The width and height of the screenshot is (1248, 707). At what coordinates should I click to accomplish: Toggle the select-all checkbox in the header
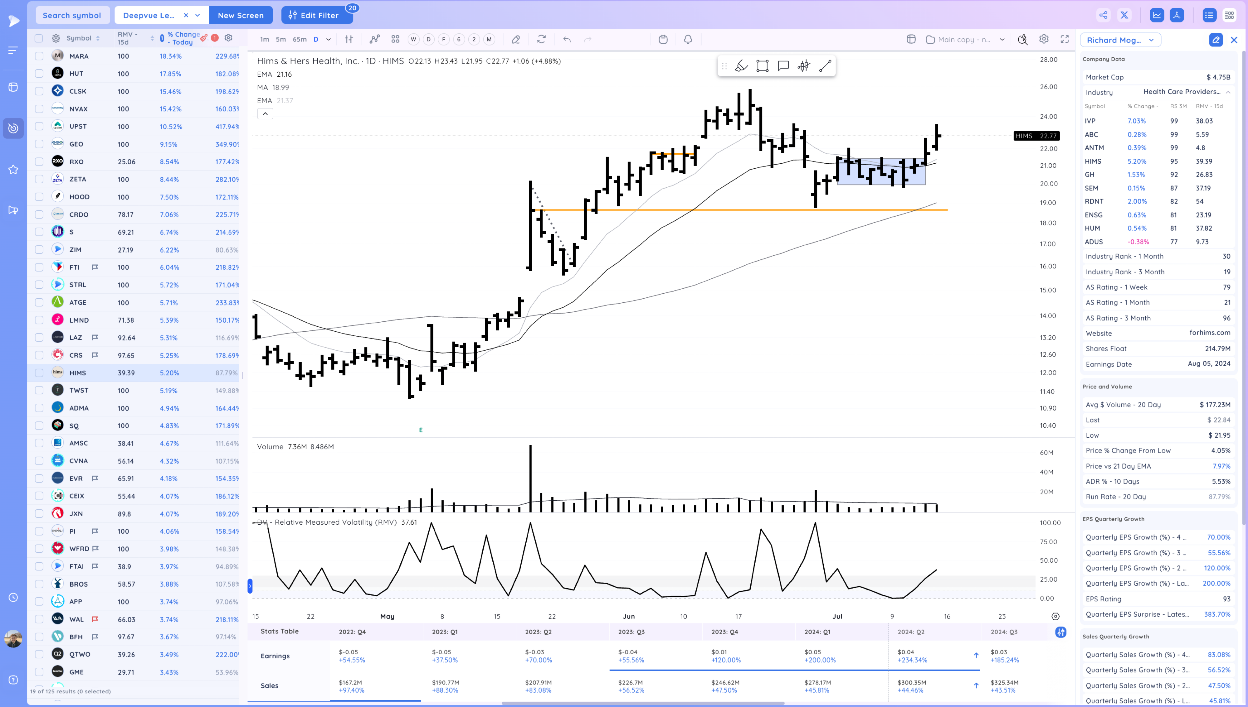pos(39,38)
